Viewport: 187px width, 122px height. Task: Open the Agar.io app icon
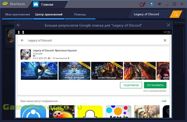119,112
